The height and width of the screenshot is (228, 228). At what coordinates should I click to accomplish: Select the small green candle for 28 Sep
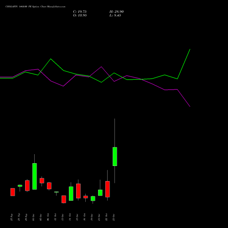click(20, 186)
